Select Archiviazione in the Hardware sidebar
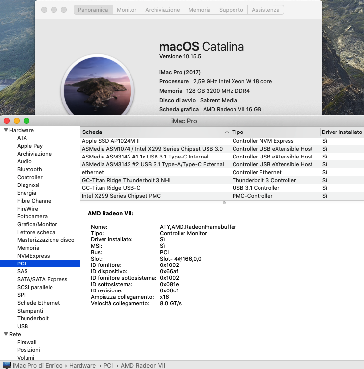Screen dimensions: 364x369 34,154
